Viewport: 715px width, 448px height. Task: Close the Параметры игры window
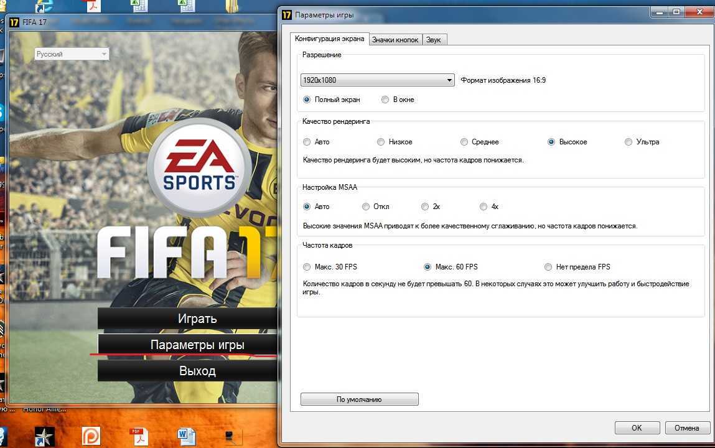pyautogui.click(x=699, y=12)
